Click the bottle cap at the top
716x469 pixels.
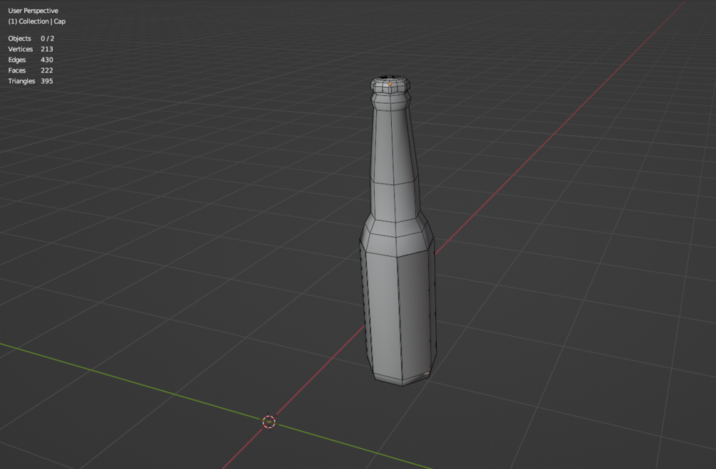[390, 85]
